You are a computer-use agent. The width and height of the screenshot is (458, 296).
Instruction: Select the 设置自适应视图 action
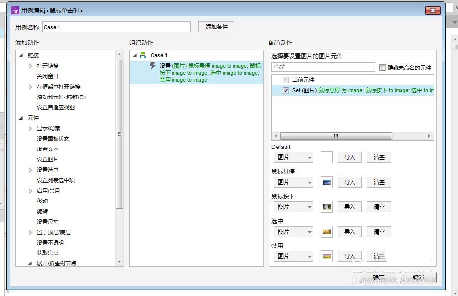pyautogui.click(x=56, y=107)
